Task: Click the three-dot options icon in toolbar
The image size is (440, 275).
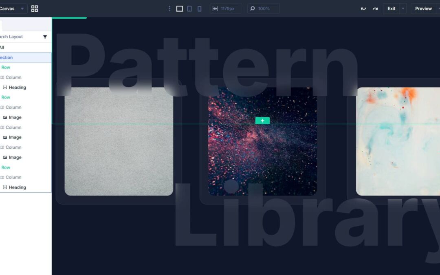Action: point(169,8)
